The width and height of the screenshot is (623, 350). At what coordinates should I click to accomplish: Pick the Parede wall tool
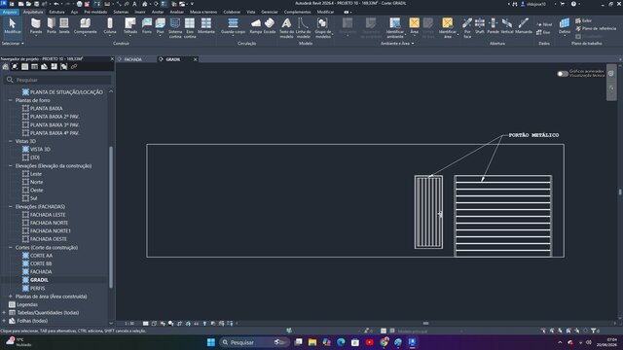point(36,26)
